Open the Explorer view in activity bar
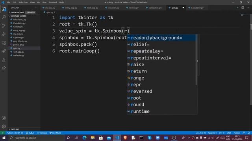 4,9
